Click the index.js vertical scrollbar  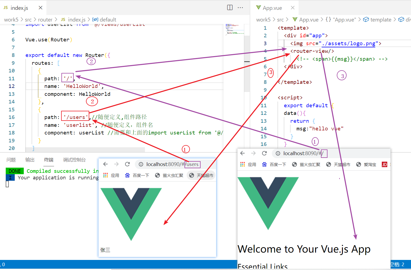pos(247,63)
